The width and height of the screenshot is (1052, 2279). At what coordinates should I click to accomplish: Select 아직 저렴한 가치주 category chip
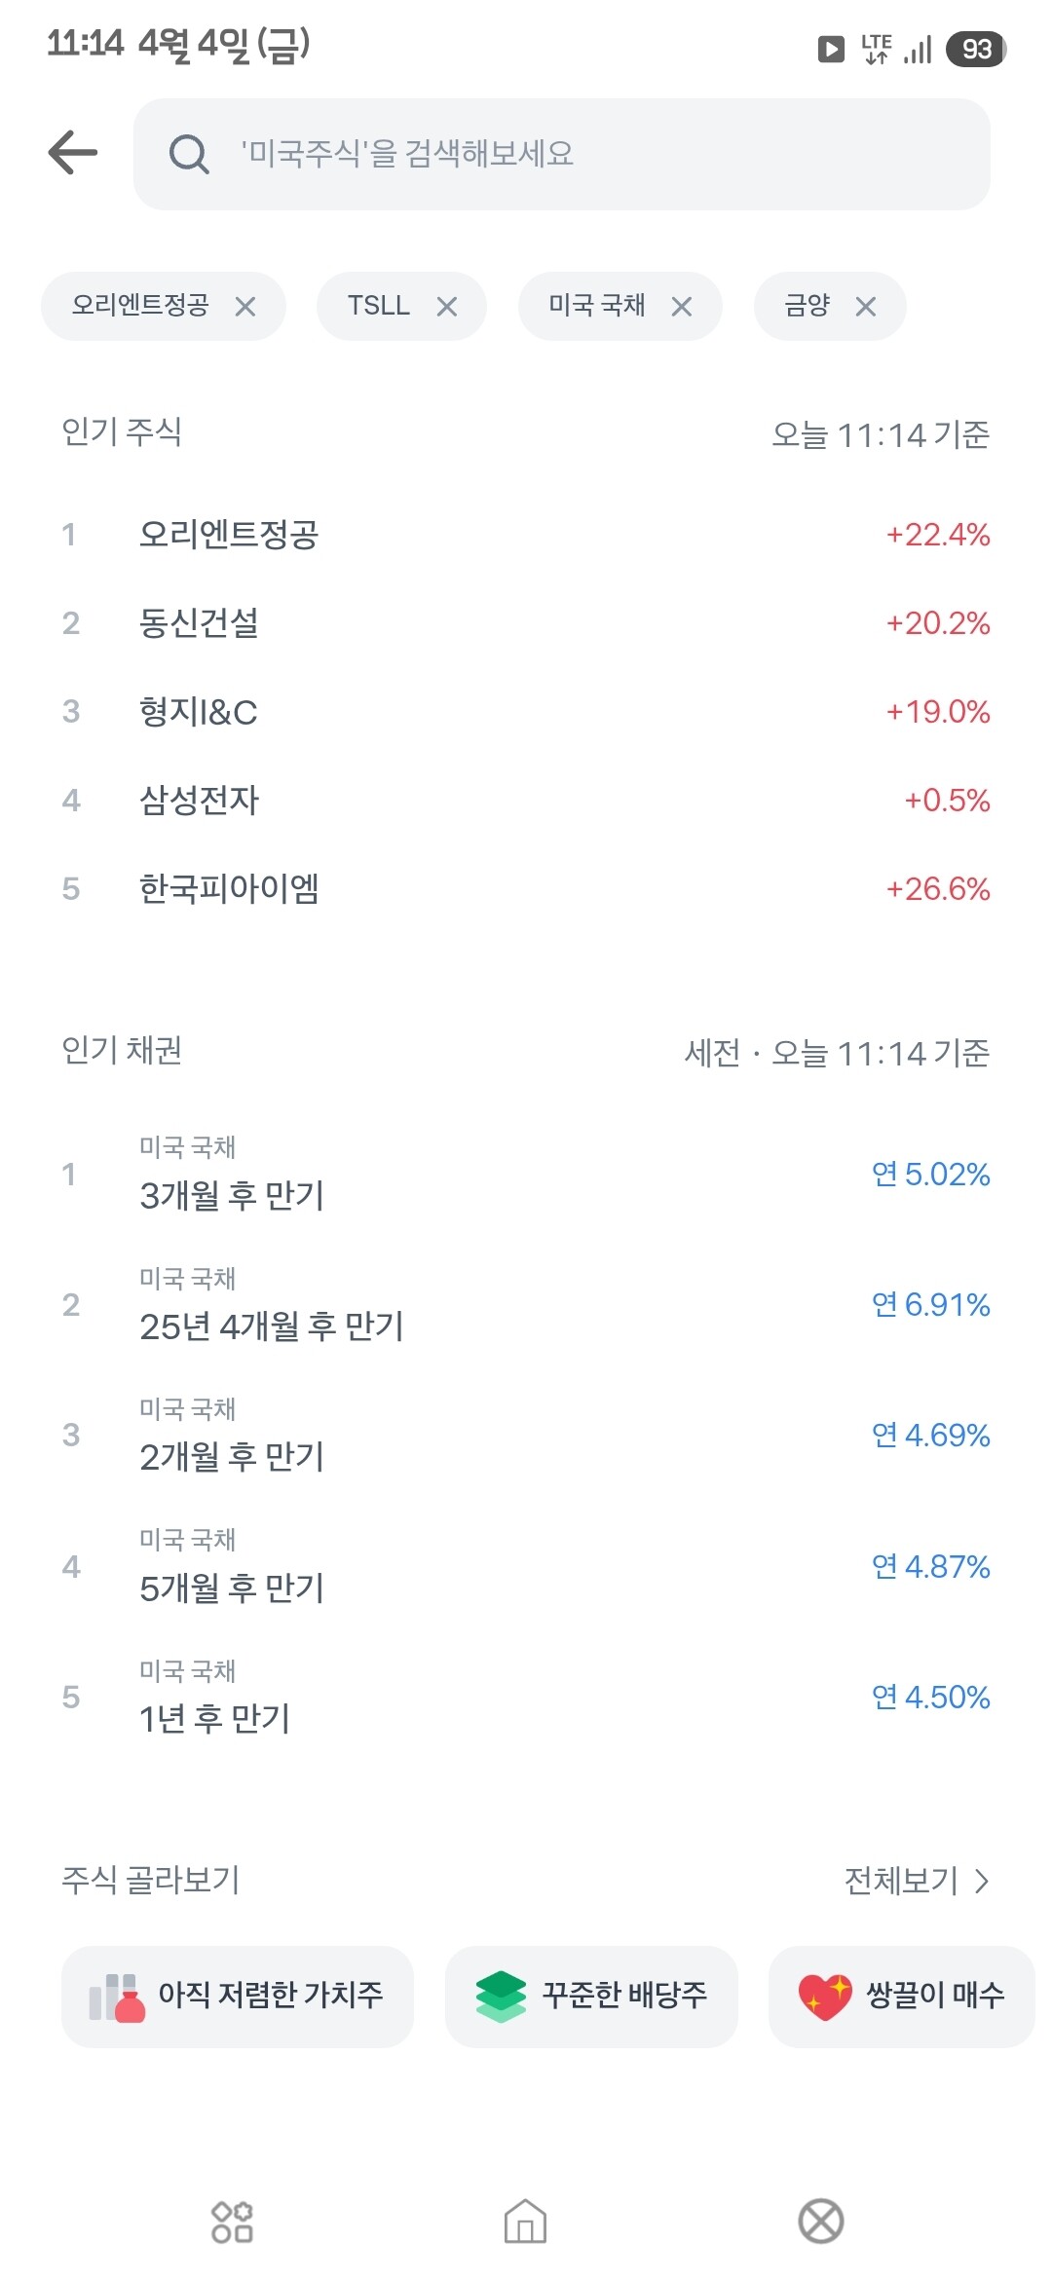point(238,1997)
